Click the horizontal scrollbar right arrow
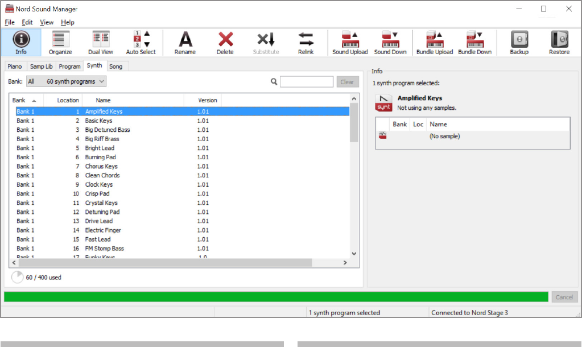Viewport: 582px width, 347px height. click(345, 262)
